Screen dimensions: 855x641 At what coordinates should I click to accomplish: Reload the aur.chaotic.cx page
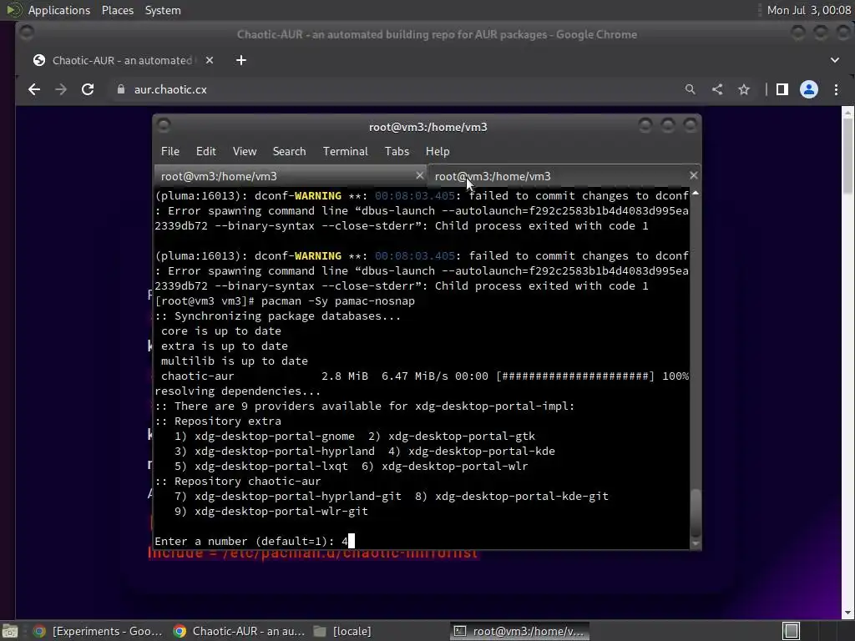pyautogui.click(x=87, y=89)
